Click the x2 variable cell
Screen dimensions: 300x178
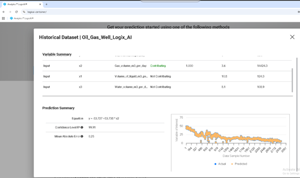click(x=80, y=66)
